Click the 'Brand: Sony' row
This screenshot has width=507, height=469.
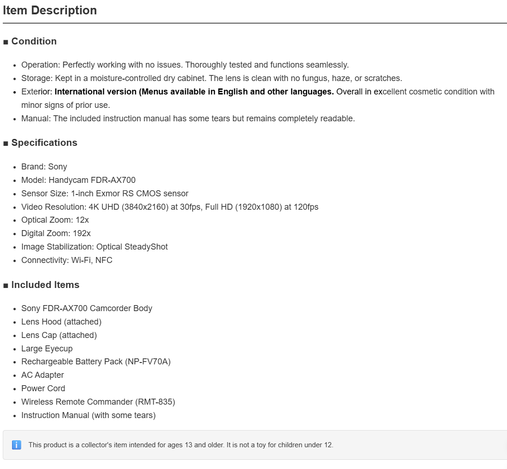coord(44,167)
